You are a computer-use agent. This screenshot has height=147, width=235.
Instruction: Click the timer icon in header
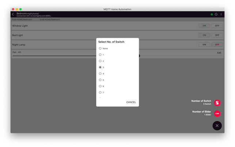coord(216,15)
